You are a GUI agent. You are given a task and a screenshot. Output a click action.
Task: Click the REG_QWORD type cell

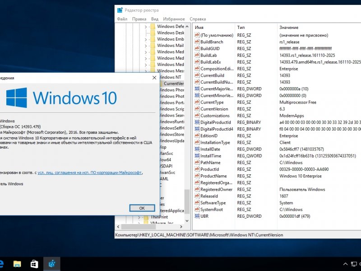tap(250, 156)
